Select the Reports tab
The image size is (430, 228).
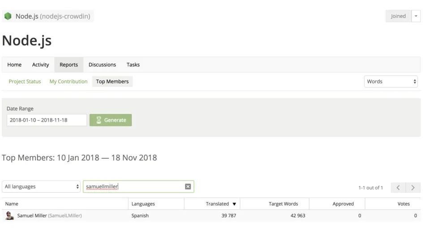click(69, 65)
